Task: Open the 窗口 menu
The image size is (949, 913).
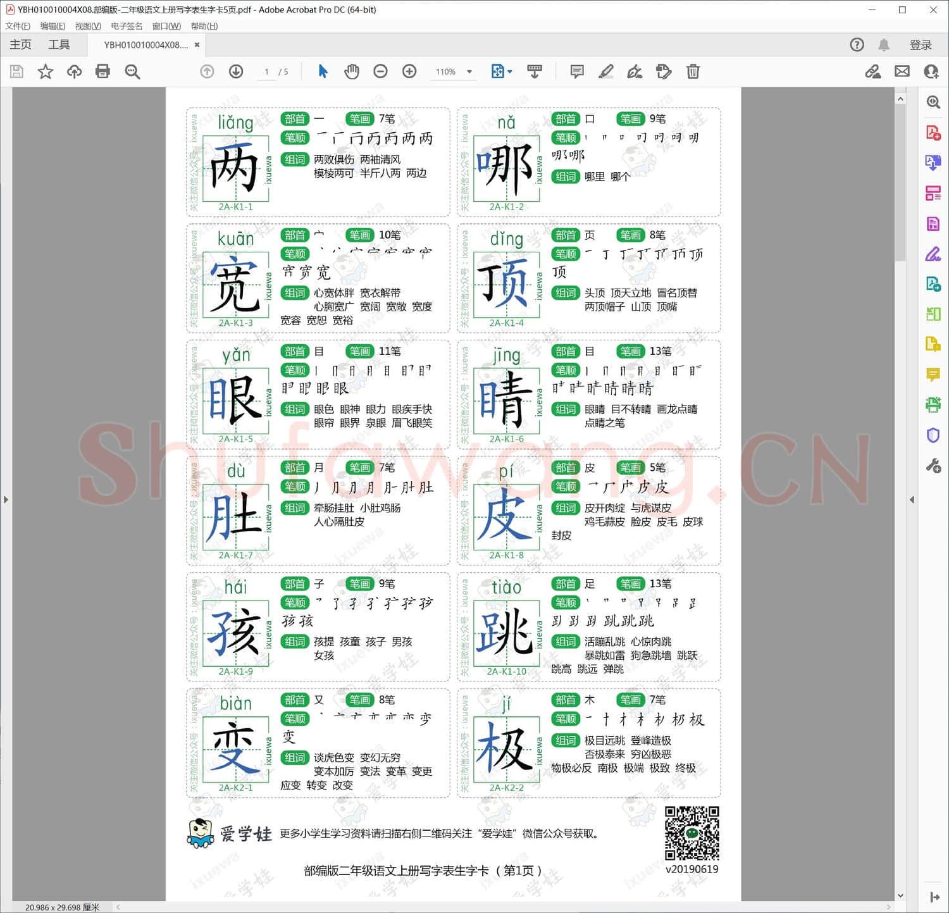Action: [166, 26]
